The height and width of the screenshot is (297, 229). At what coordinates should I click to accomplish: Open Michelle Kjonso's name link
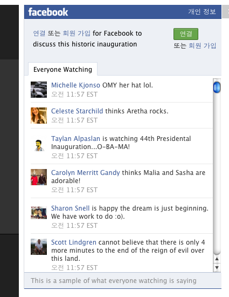tap(75, 85)
